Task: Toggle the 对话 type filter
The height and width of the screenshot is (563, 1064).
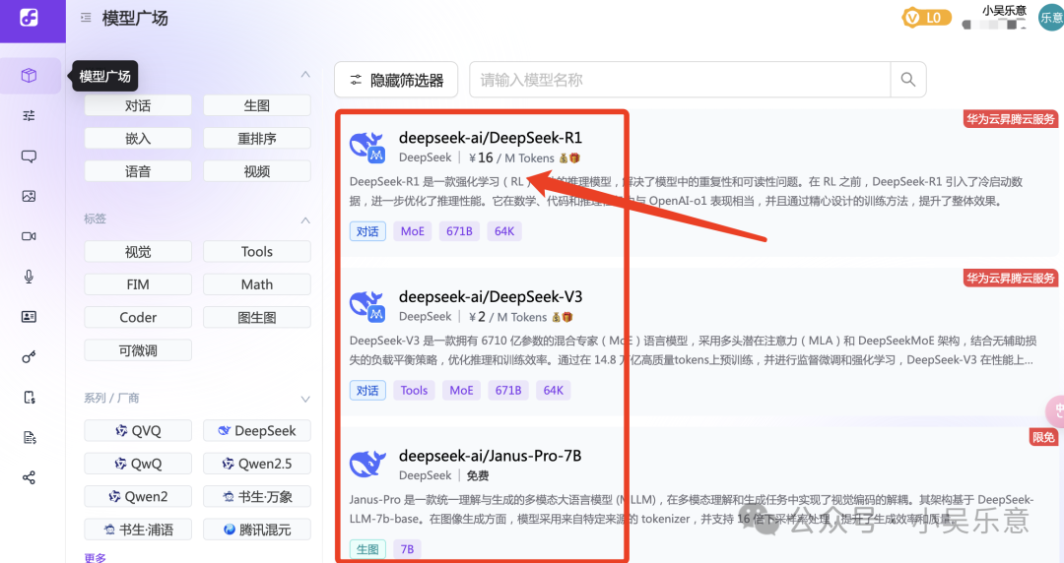Action: pos(138,106)
